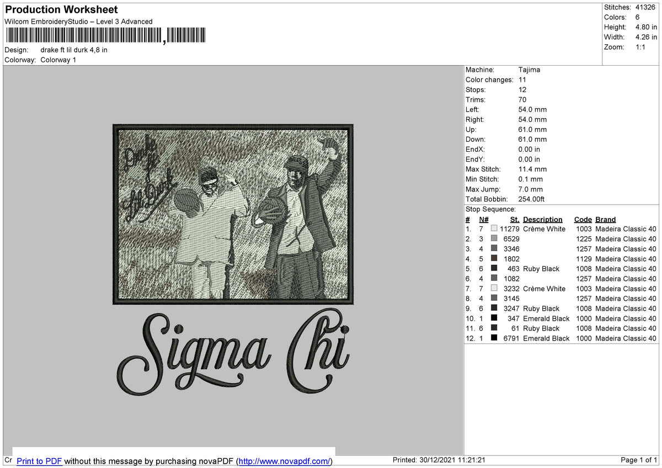Viewport: 662px width, 468px height.
Task: Select the Crème White swatch in stop 1
Action: tap(494, 229)
